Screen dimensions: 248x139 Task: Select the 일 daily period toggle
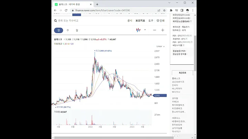59,30
